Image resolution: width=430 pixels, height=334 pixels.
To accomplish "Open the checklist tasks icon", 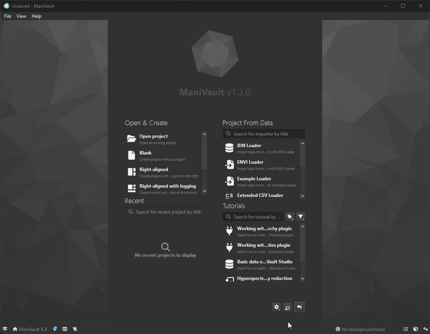I will 406,329.
